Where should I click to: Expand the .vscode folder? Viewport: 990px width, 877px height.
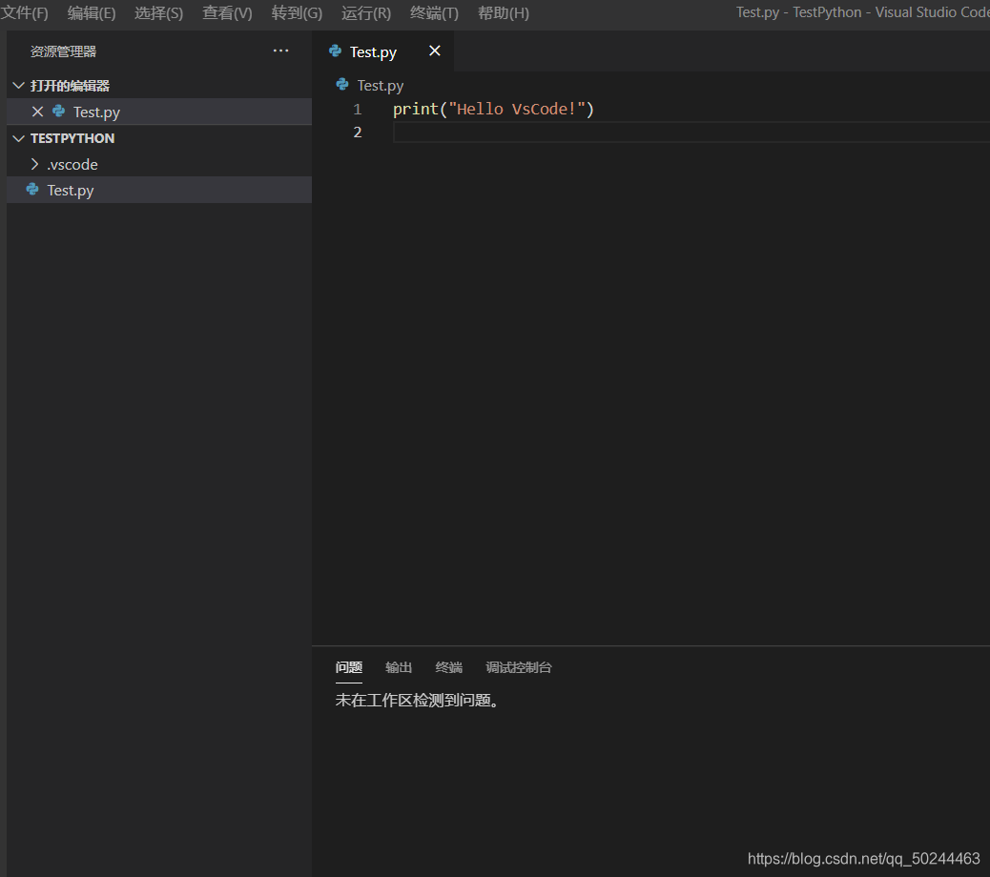tap(37, 164)
